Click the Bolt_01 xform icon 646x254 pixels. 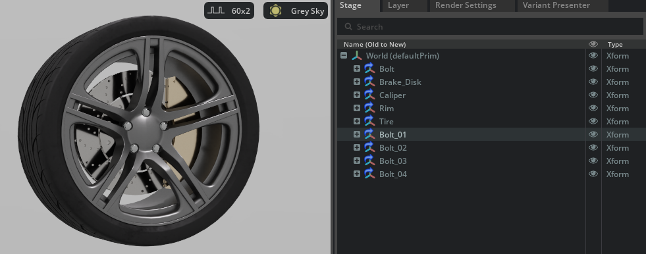pos(369,135)
